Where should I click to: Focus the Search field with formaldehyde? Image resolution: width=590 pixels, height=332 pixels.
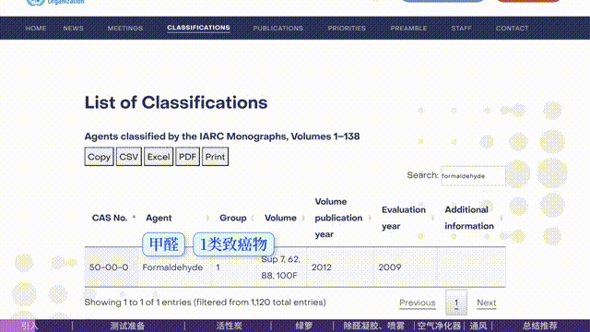[x=473, y=176]
